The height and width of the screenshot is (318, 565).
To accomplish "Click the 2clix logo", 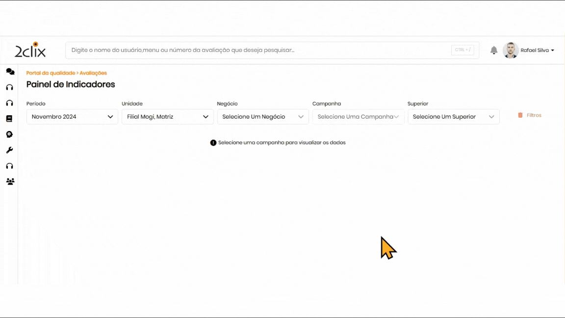I will tap(30, 50).
